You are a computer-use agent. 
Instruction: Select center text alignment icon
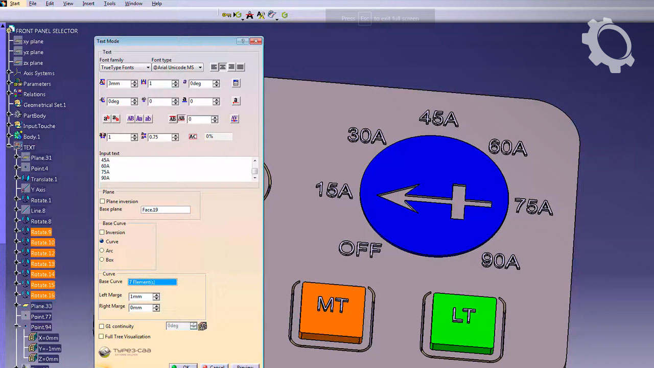click(x=223, y=67)
